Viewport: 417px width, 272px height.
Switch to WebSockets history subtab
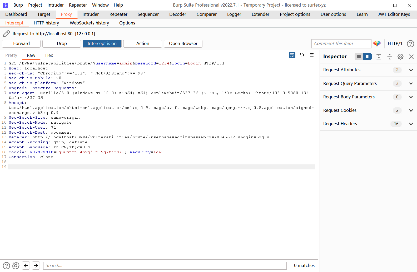tap(89, 23)
